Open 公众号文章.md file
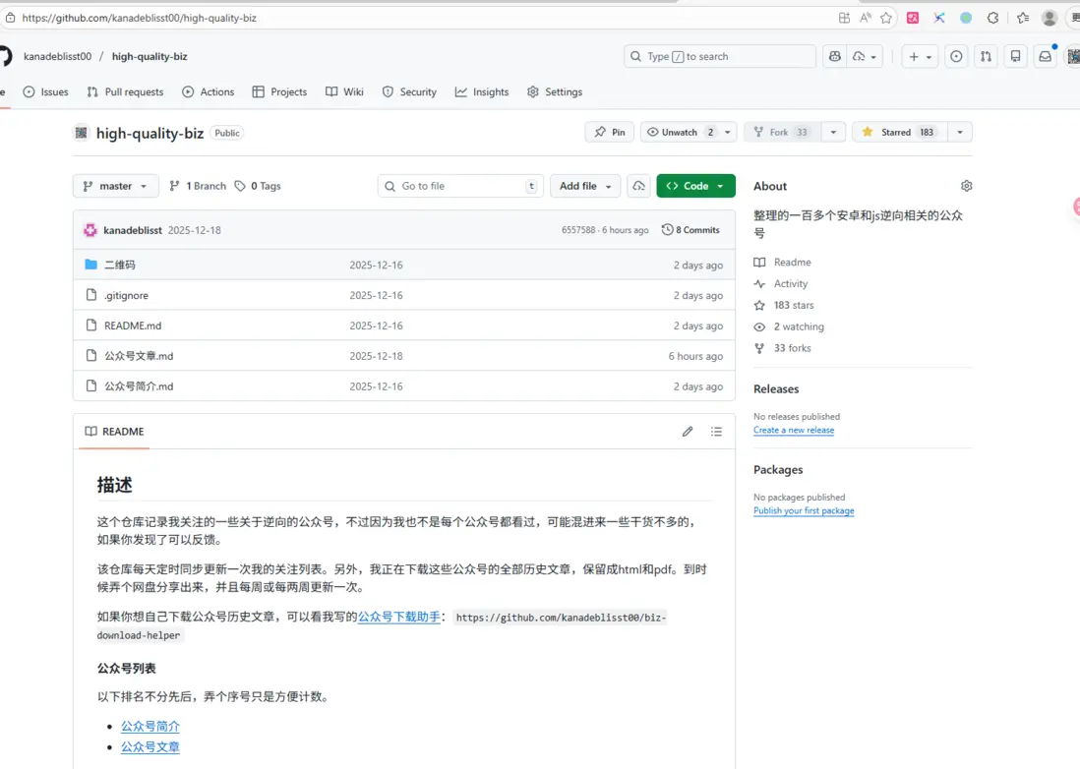The width and height of the screenshot is (1080, 769). [x=139, y=356]
